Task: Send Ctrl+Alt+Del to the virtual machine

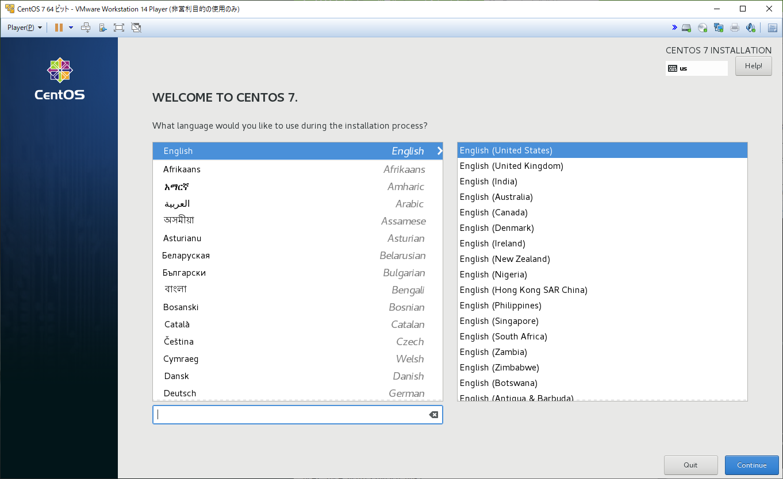Action: 86,28
